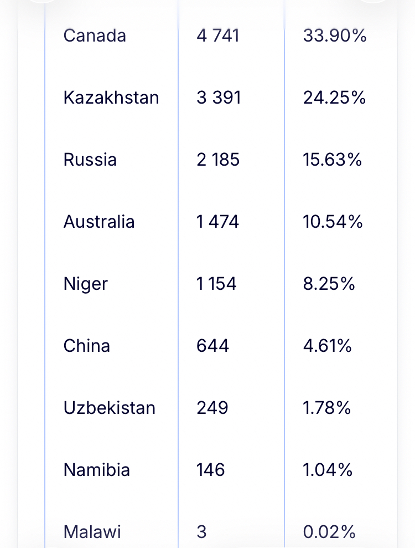Select the 24.25% percentage cell
415x548 pixels.
334,98
